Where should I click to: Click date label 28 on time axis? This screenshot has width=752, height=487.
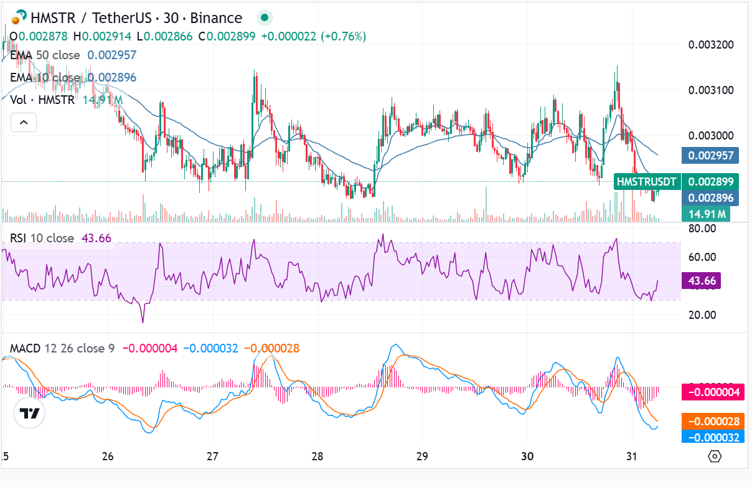[318, 456]
